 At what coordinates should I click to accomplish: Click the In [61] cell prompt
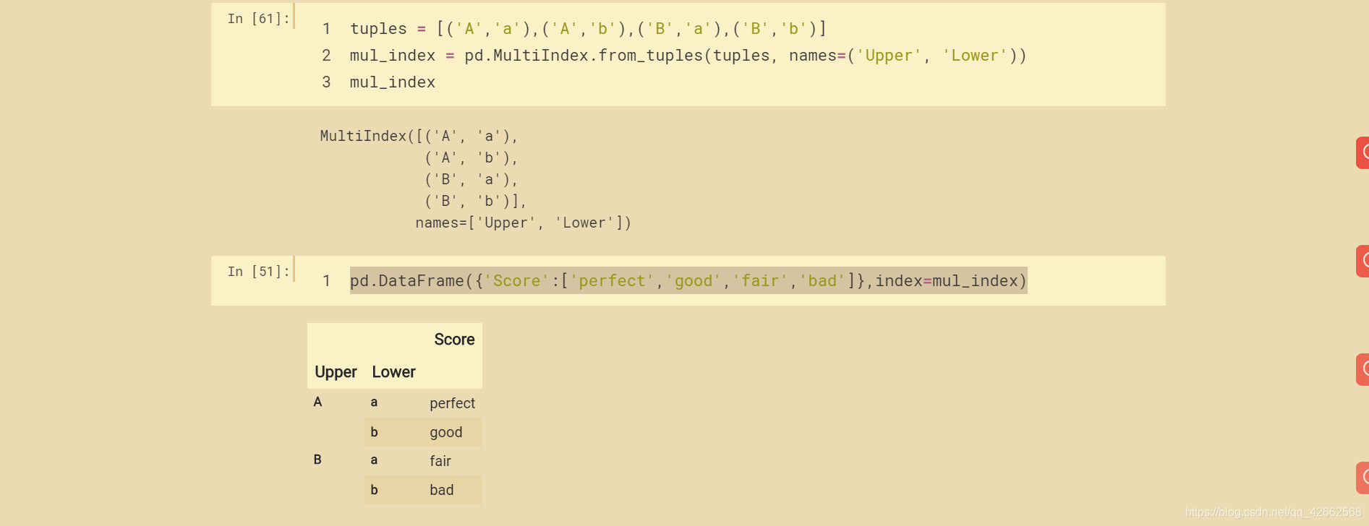(x=258, y=19)
